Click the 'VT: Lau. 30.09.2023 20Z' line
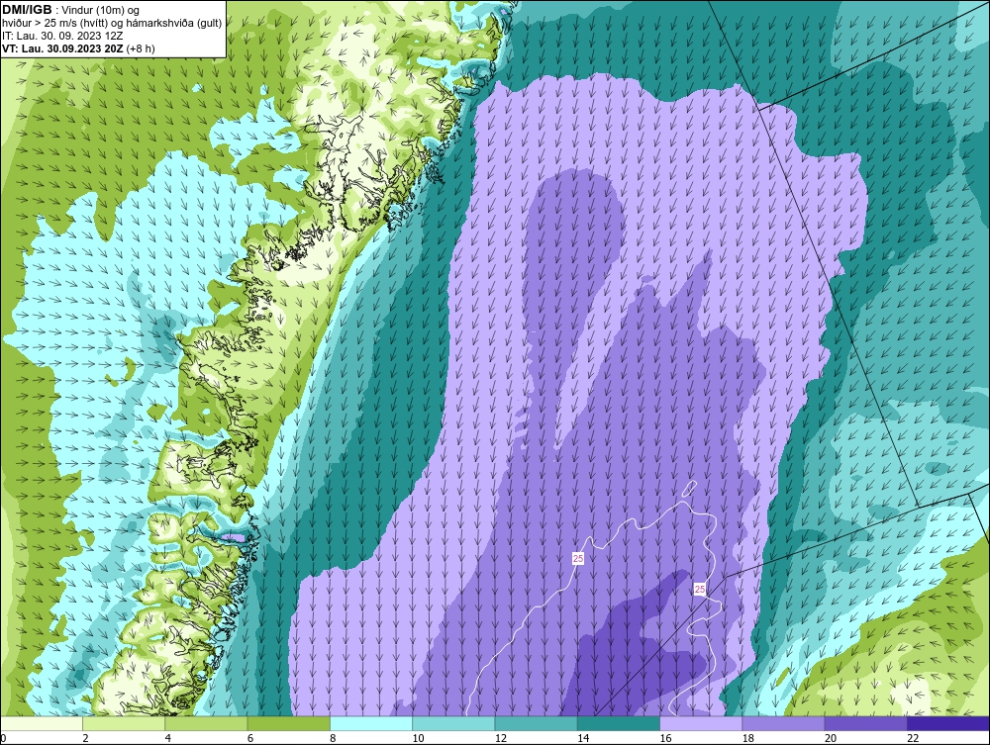Image resolution: width=990 pixels, height=745 pixels. [x=62, y=48]
